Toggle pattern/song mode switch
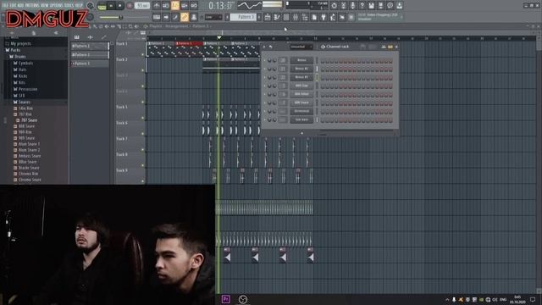This screenshot has width=542, height=305. [102, 6]
